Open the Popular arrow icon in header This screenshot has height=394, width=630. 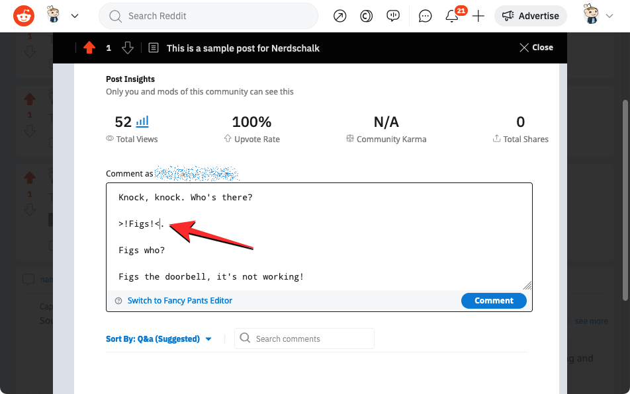tap(339, 16)
